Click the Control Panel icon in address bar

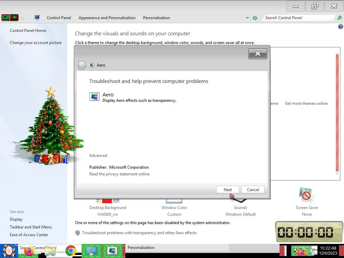37,17
